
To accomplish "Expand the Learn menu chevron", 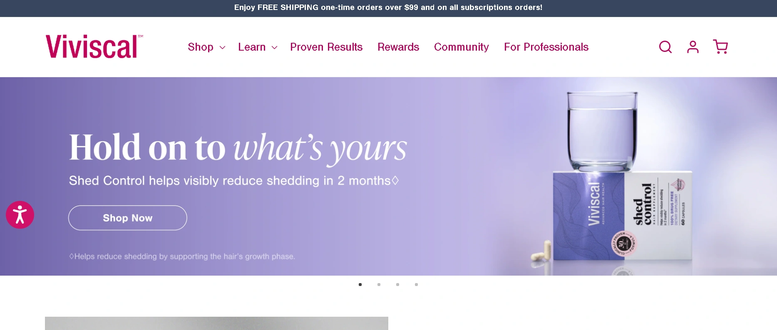I will pos(274,47).
